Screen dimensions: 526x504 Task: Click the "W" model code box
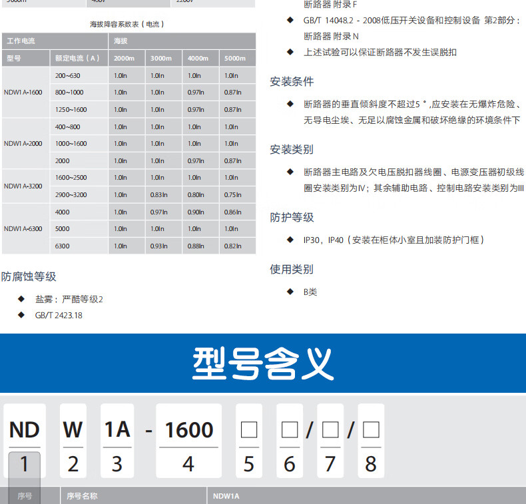[x=73, y=430]
